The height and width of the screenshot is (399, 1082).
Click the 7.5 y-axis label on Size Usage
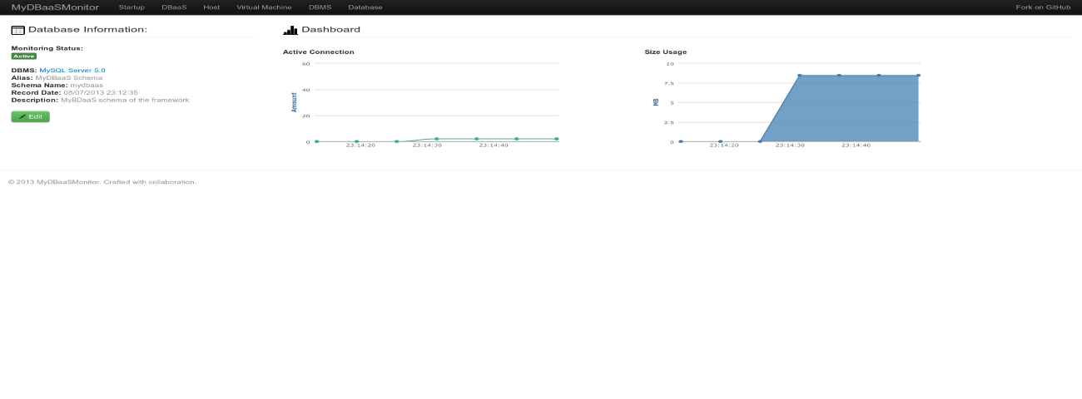coord(668,83)
